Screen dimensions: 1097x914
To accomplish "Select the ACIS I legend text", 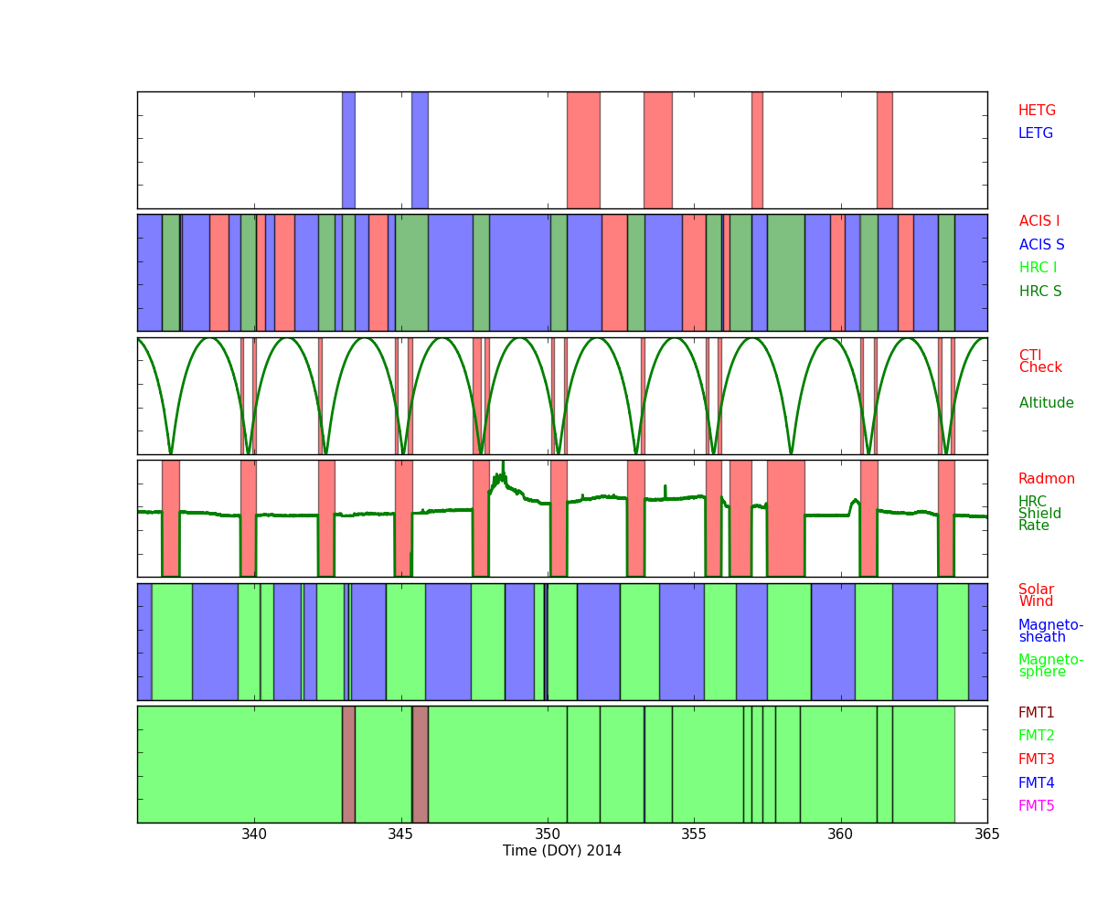I will click(x=1039, y=221).
